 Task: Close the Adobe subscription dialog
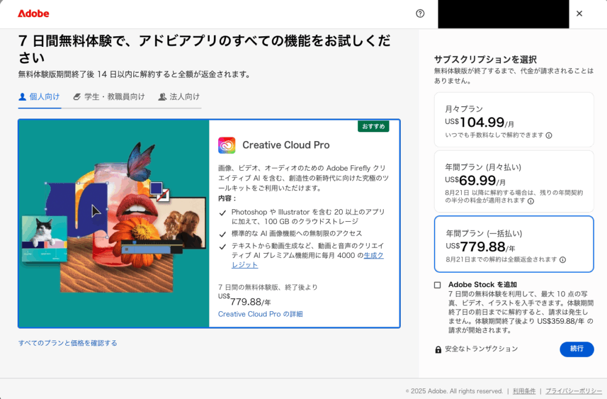pos(579,14)
